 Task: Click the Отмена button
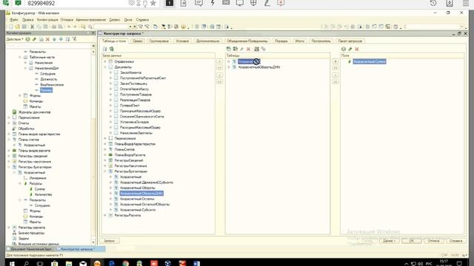(433, 241)
